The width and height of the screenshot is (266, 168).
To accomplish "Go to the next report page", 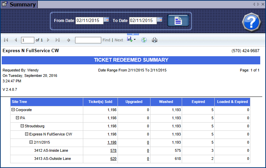I will pyautogui.click(x=48, y=40).
